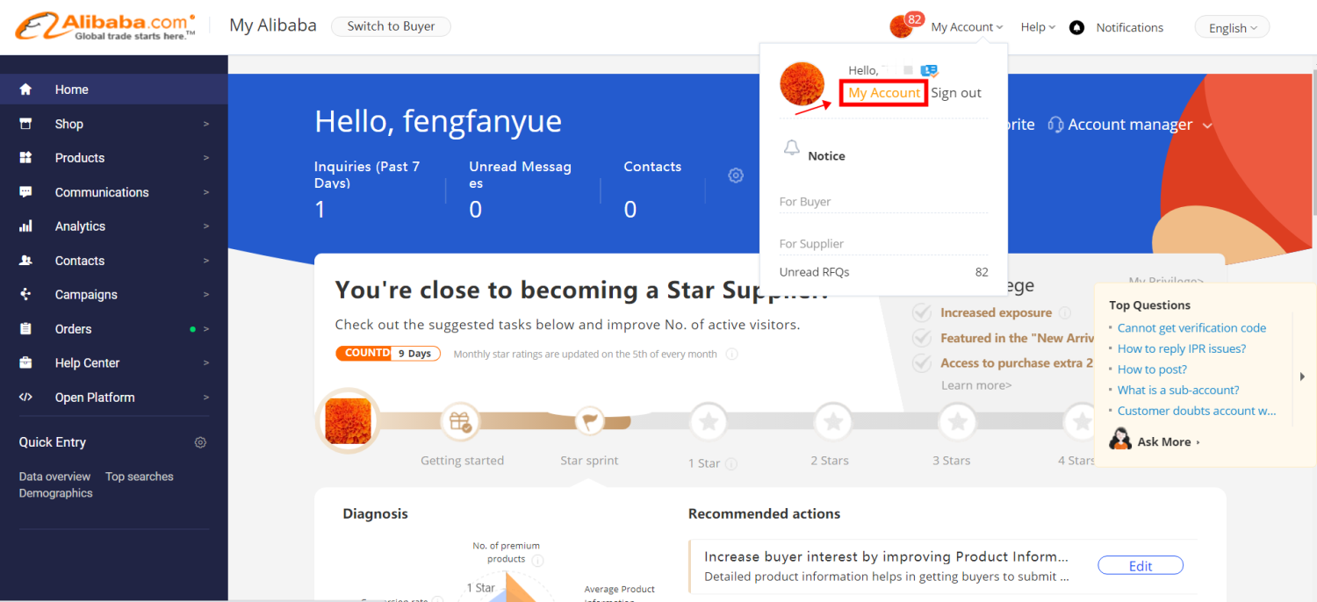Viewport: 1317px width, 602px height.
Task: Click the Star sprint flag icon
Action: (x=589, y=421)
